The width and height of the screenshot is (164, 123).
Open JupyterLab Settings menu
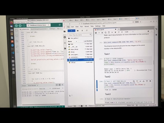(98, 26)
